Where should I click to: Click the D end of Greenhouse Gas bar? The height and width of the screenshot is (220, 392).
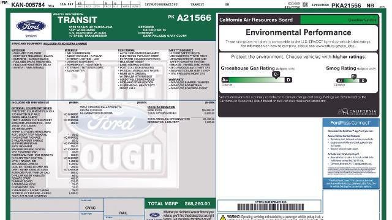pos(288,80)
